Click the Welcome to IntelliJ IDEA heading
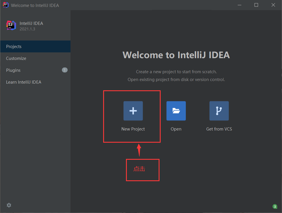 [x=176, y=55]
